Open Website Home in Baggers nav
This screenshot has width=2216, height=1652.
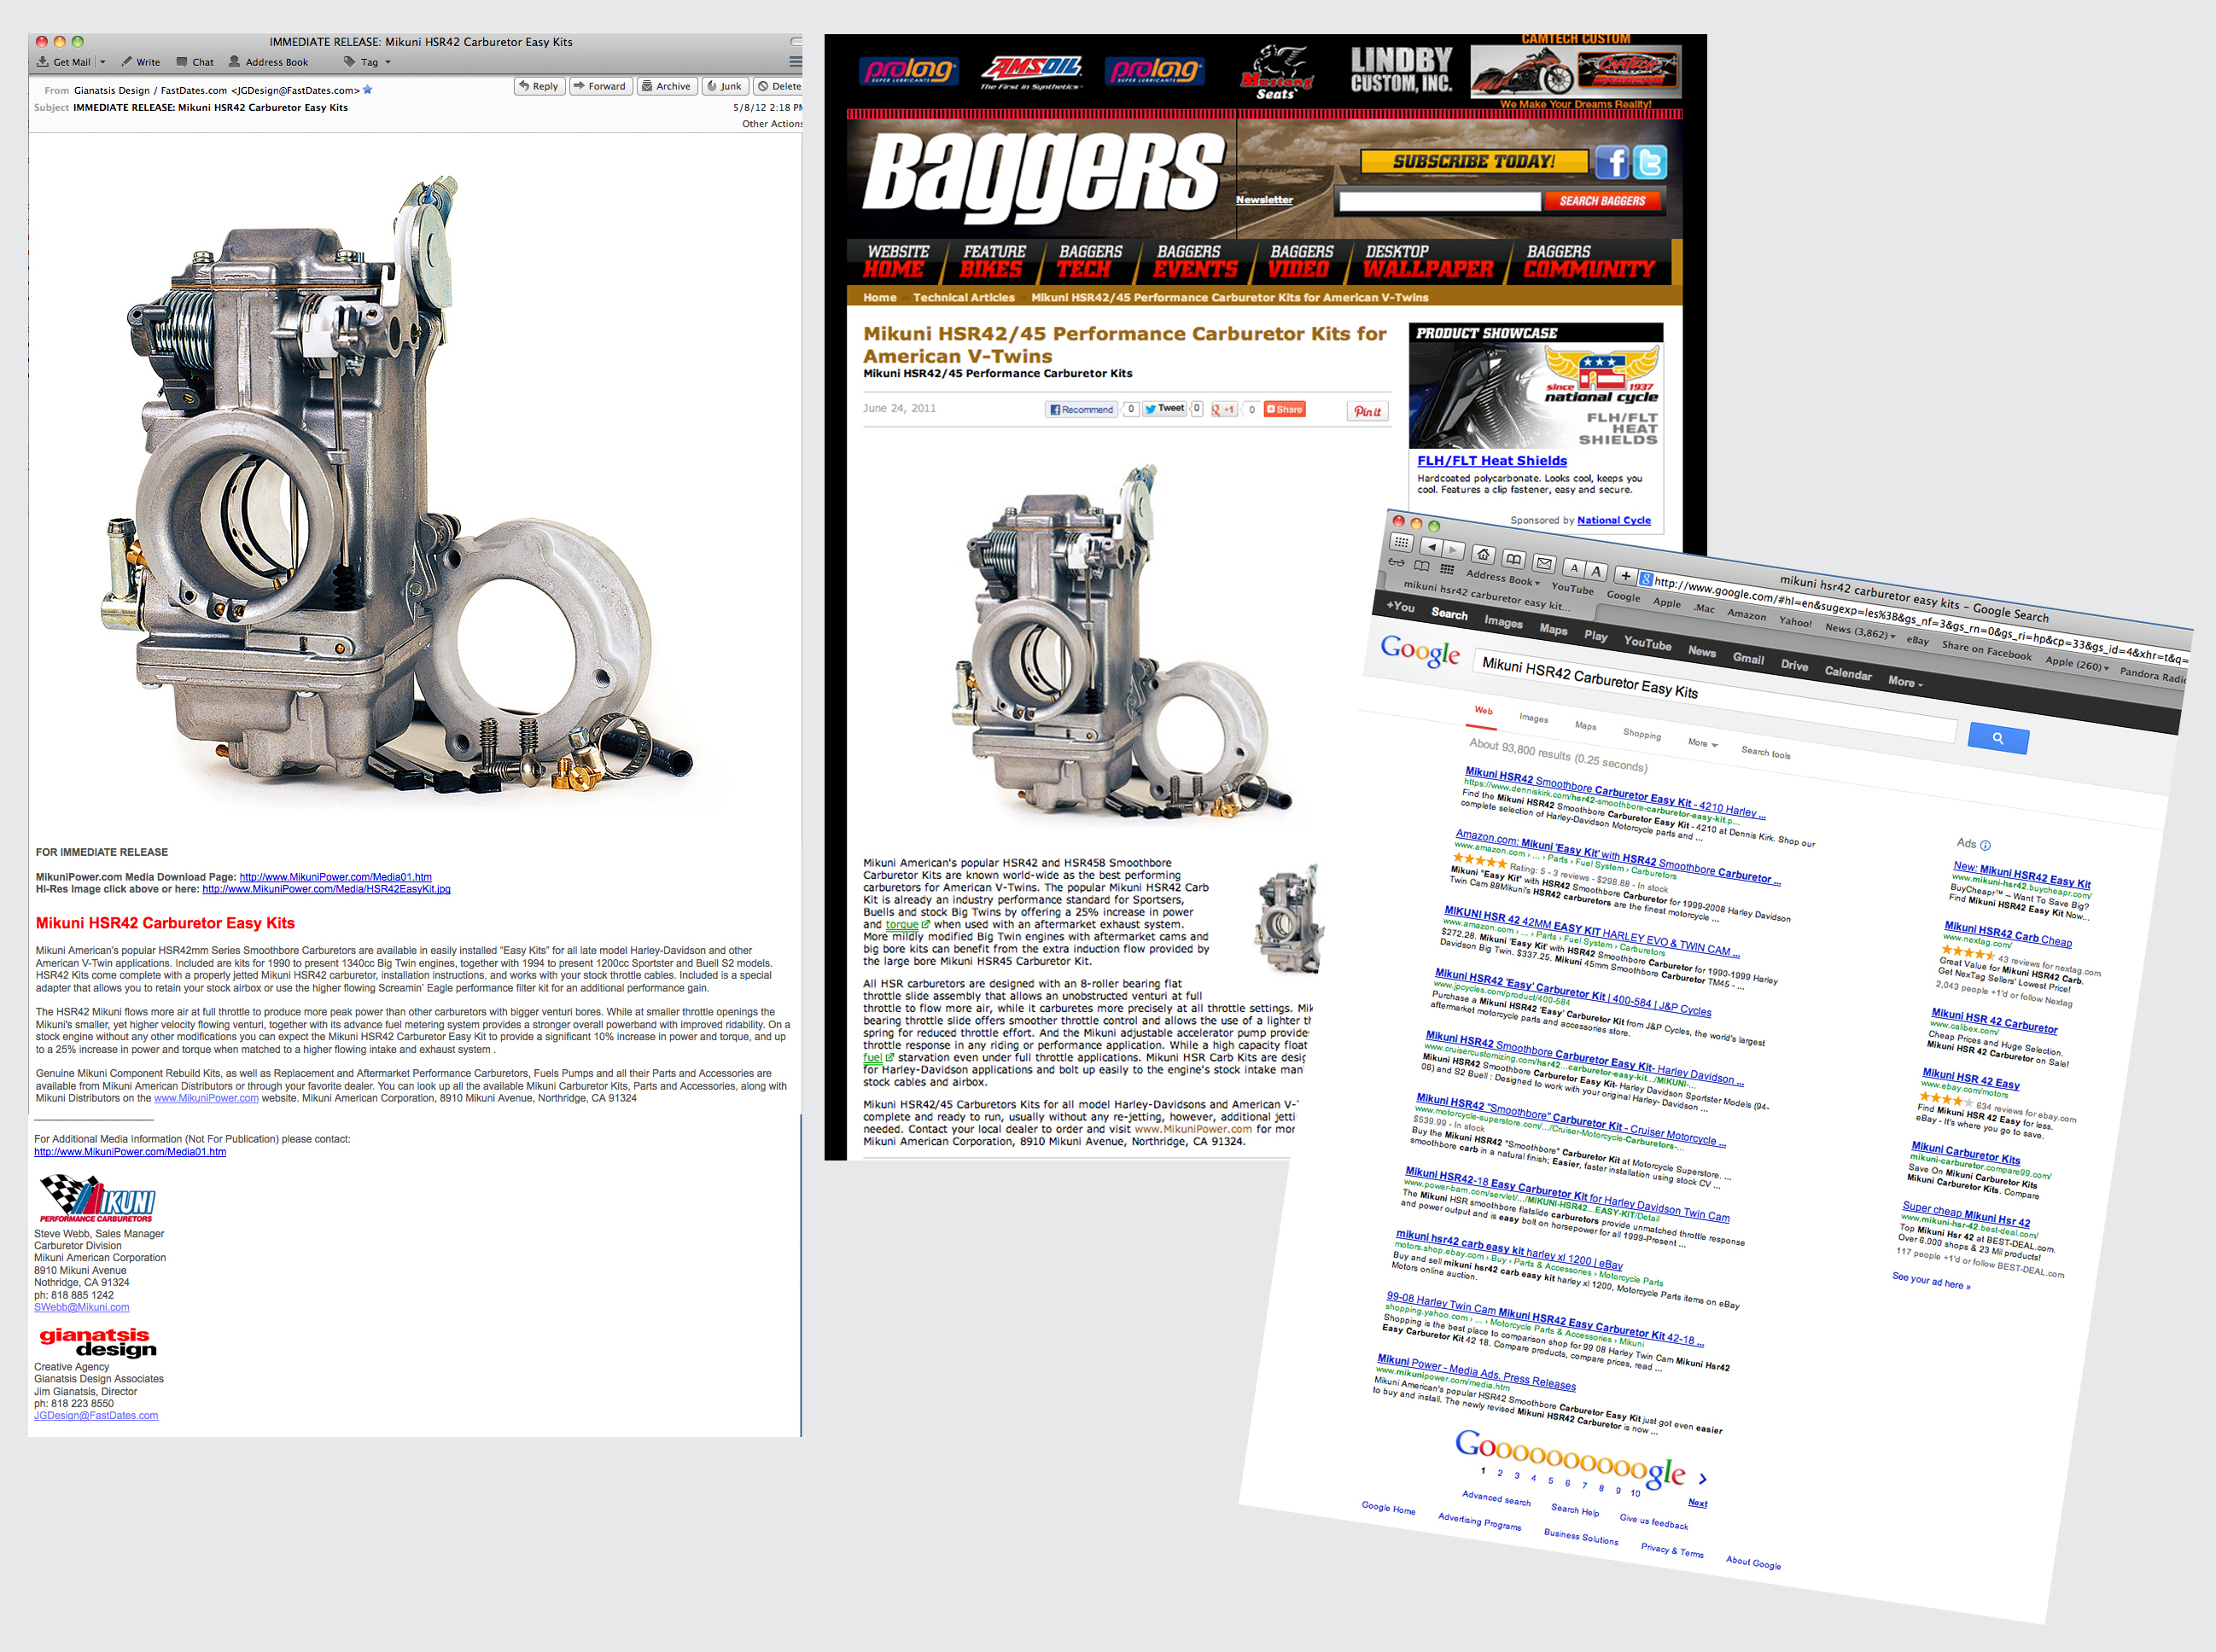896,261
